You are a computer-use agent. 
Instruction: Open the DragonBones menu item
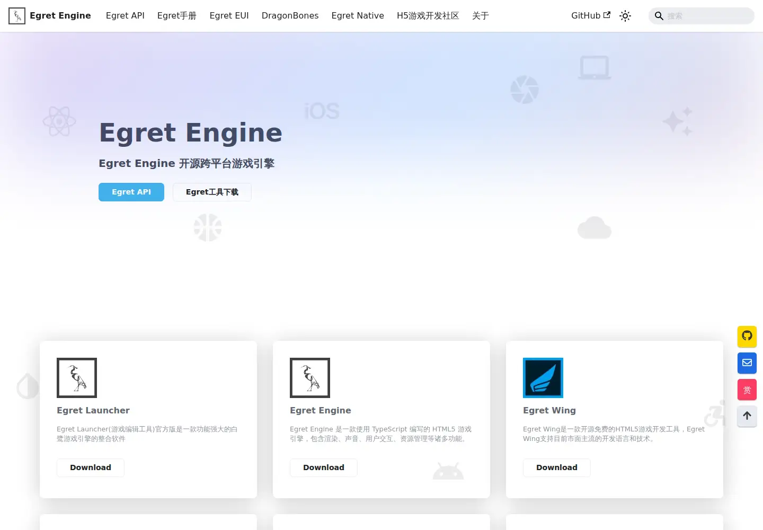[x=290, y=16]
